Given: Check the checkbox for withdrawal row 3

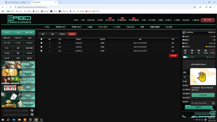Looking at the screenshot, I should 41,43.
